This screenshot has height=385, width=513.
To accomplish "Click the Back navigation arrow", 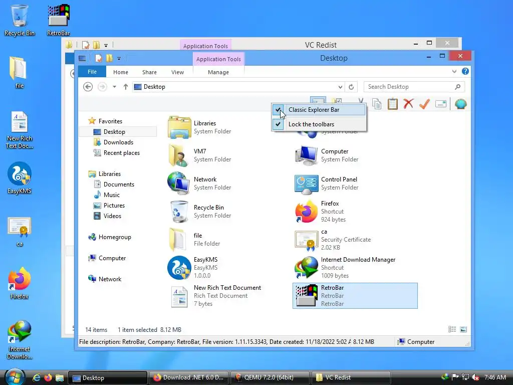I will [x=88, y=87].
